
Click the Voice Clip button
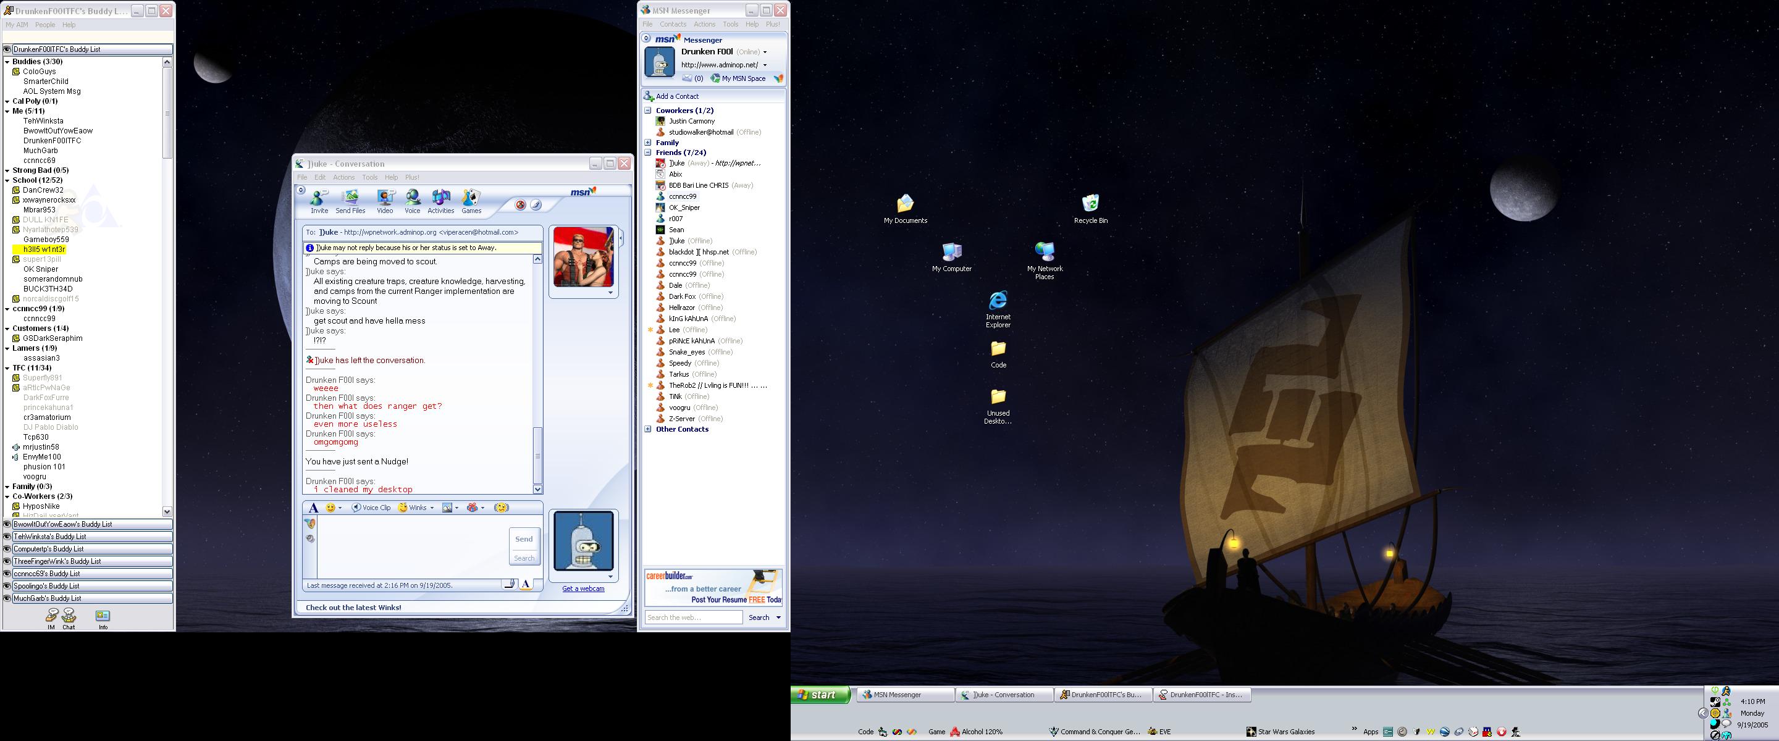(371, 508)
